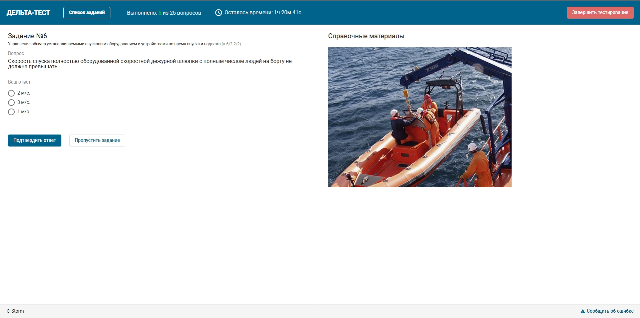Click the Задание №6 heading
The height and width of the screenshot is (318, 640).
point(27,36)
